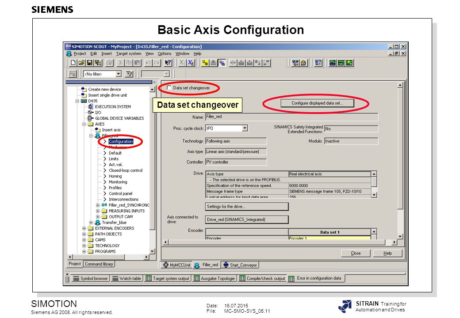
Task: Click the blue XE toolbar icon
Action: [x=191, y=63]
